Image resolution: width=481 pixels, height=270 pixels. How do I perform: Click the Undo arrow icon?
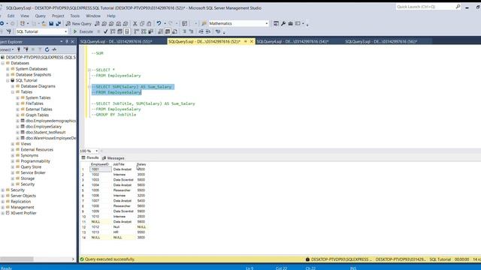(x=159, y=23)
